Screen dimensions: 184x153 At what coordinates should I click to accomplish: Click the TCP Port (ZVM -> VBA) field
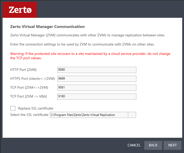pos(97,97)
